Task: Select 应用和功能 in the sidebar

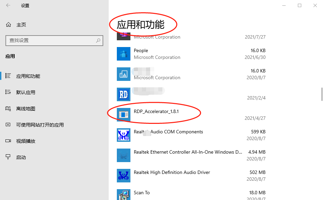Action: (x=28, y=76)
